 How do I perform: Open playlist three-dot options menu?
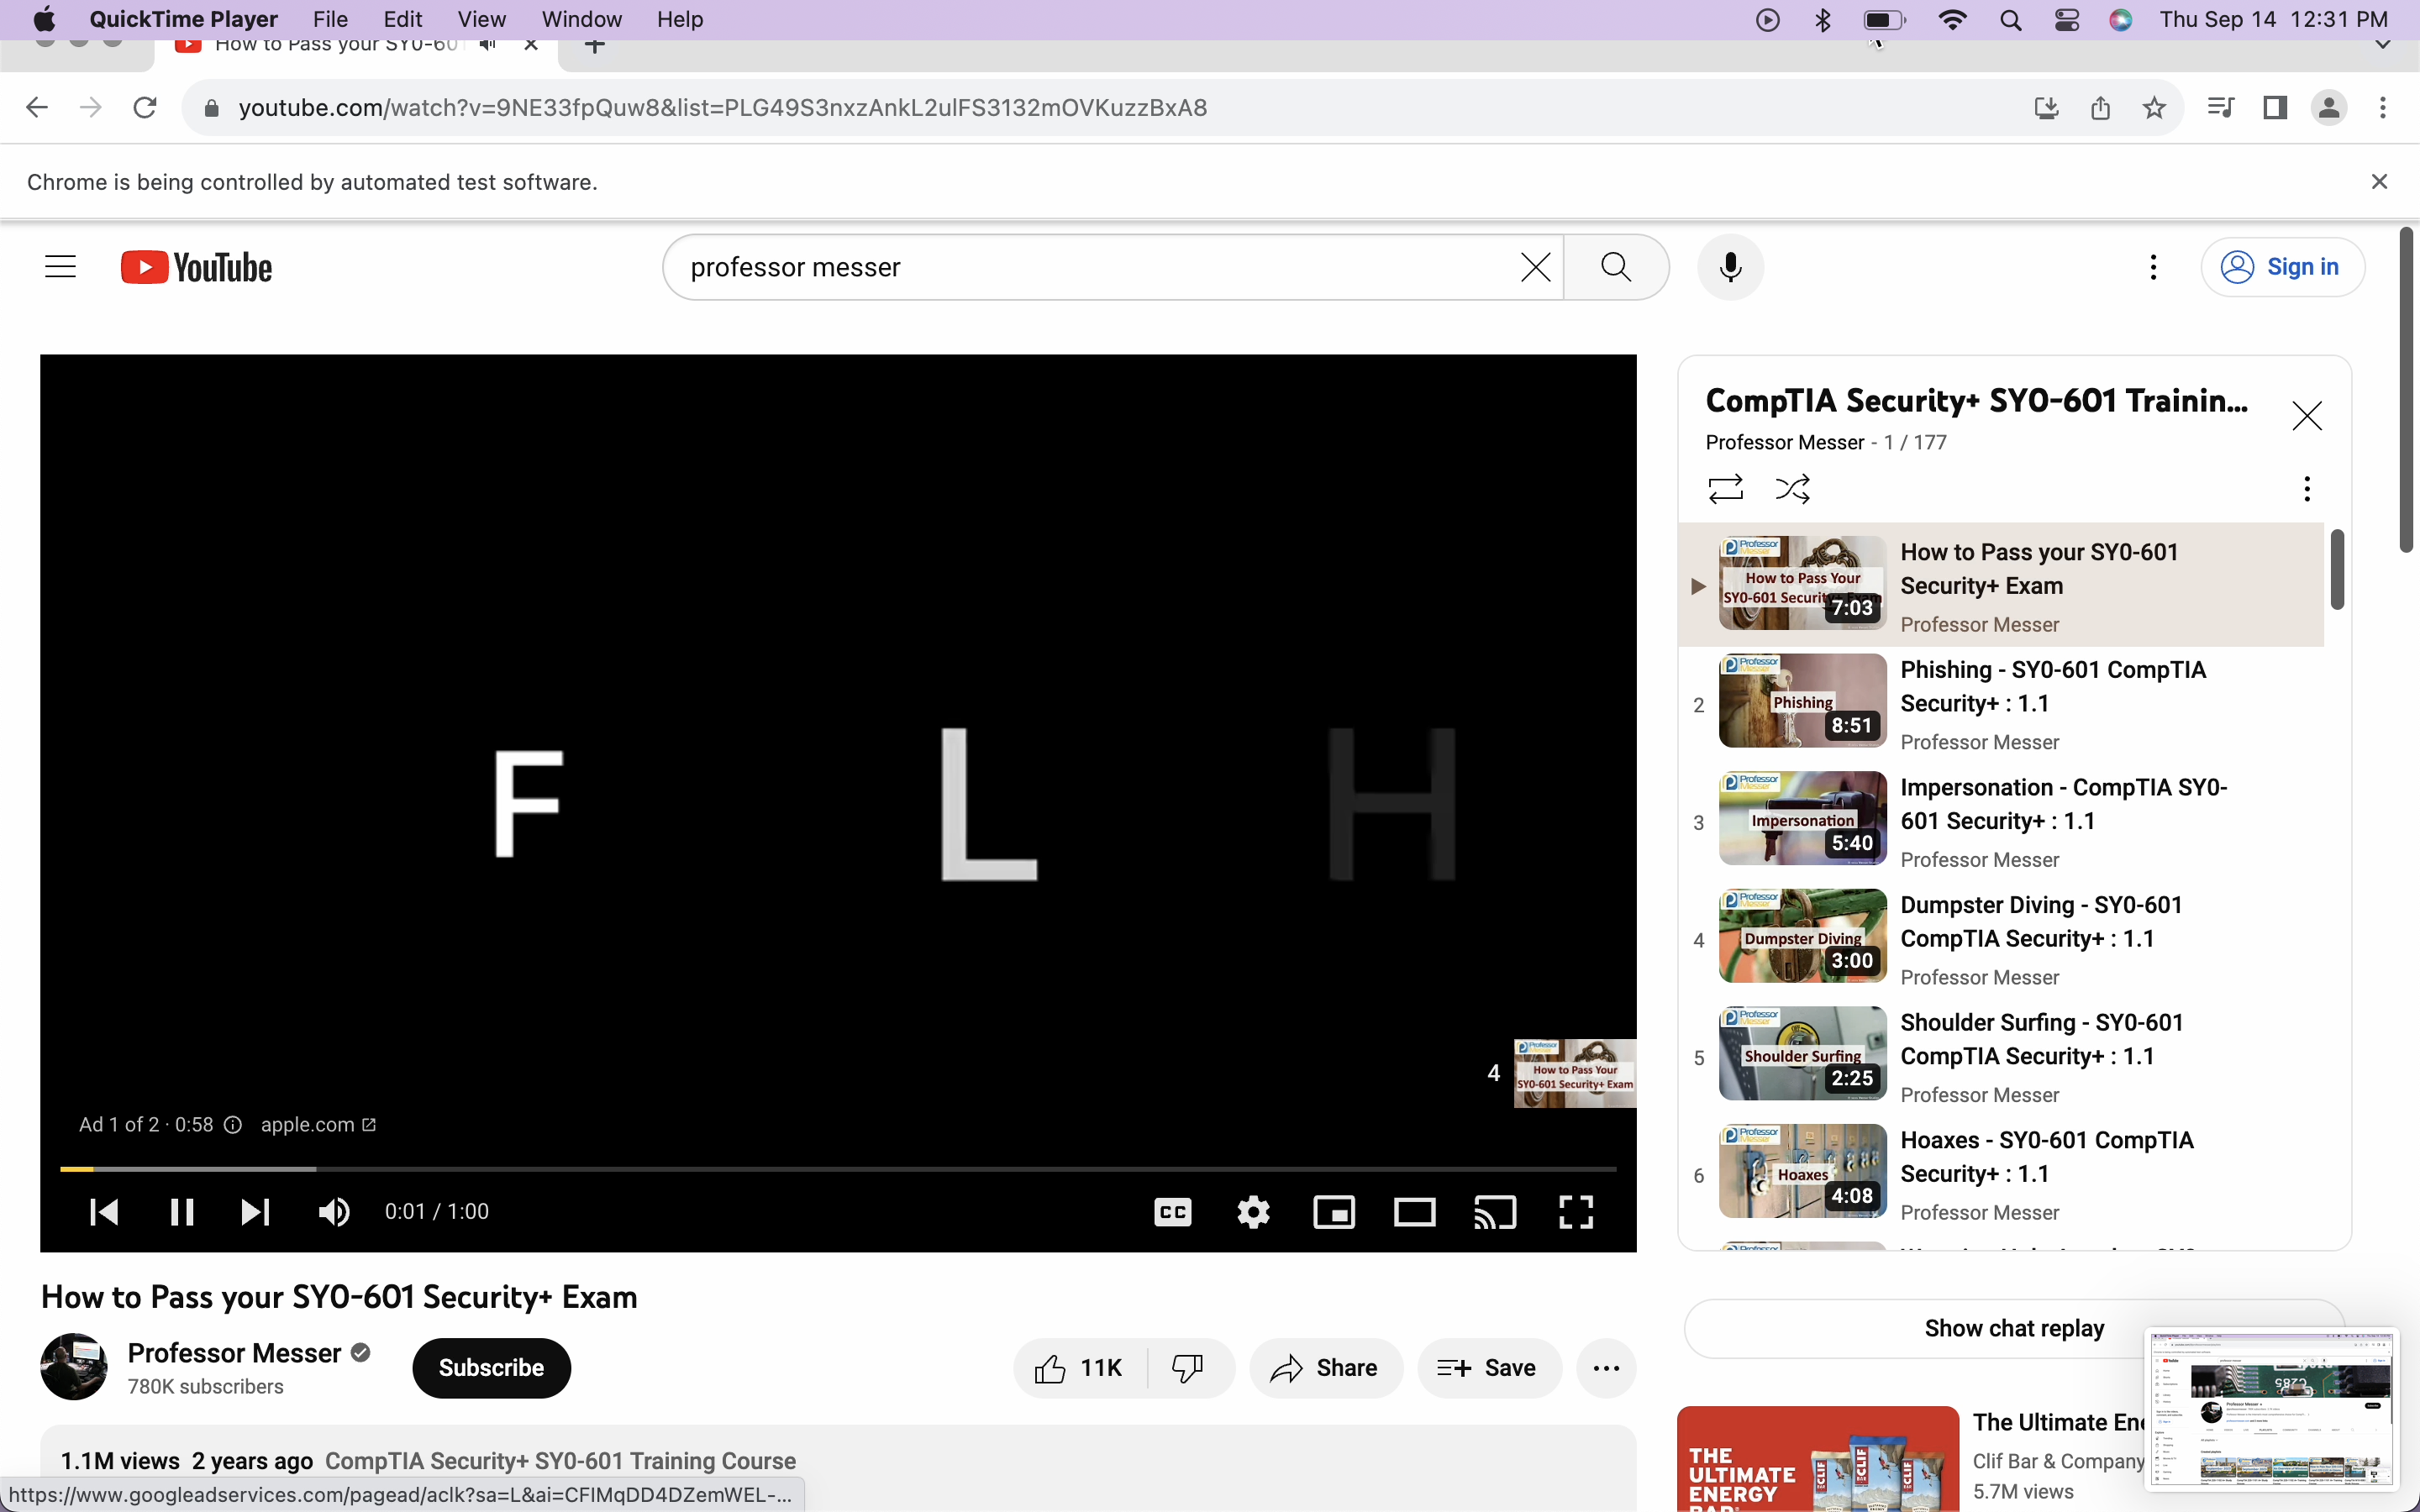[x=2306, y=489]
